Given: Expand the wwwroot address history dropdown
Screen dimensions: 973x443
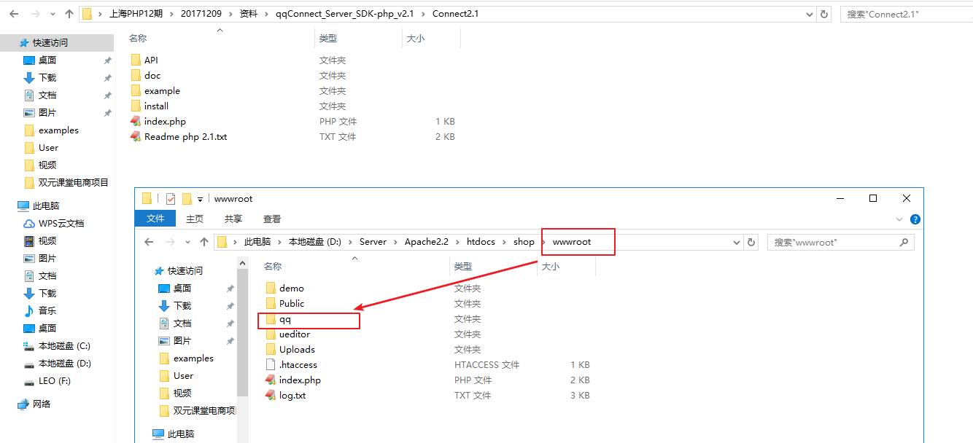Looking at the screenshot, I should pos(737,242).
